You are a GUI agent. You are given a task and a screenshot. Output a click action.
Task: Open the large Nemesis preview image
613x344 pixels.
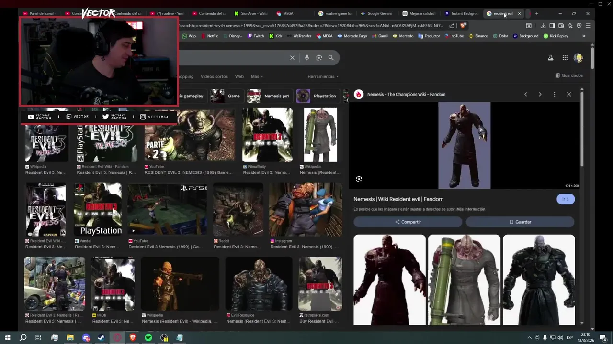click(464, 146)
